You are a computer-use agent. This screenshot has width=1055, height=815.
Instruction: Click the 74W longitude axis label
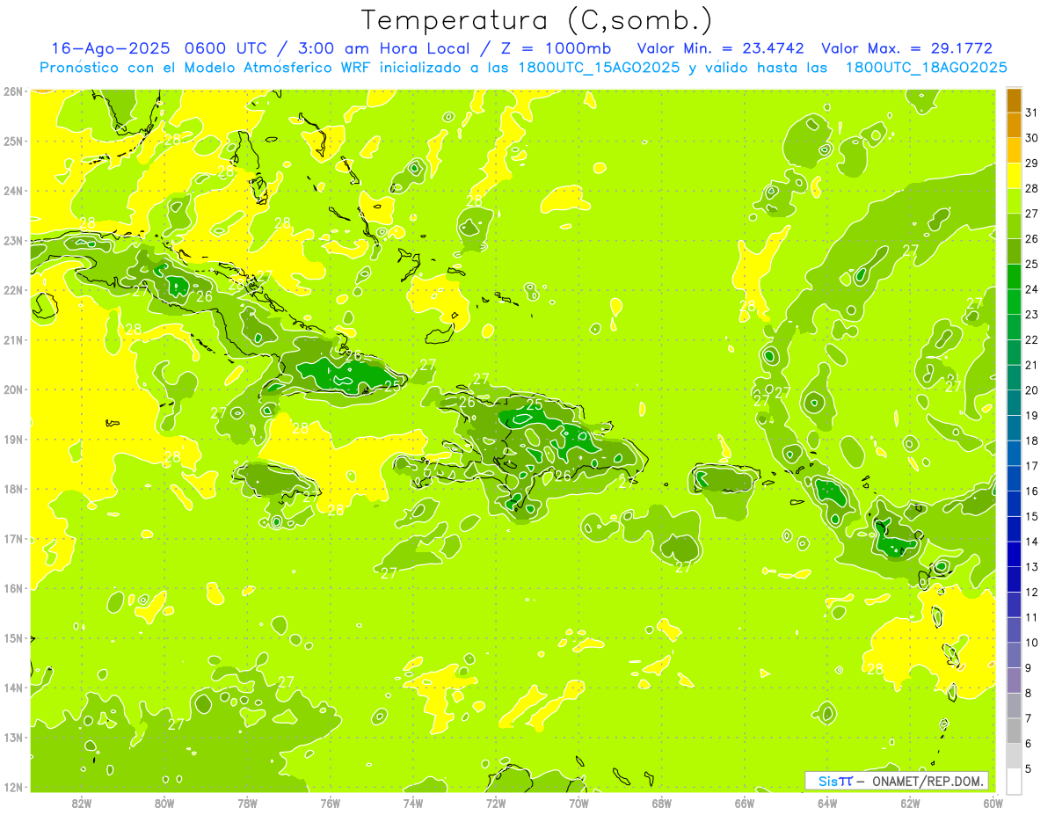(413, 803)
